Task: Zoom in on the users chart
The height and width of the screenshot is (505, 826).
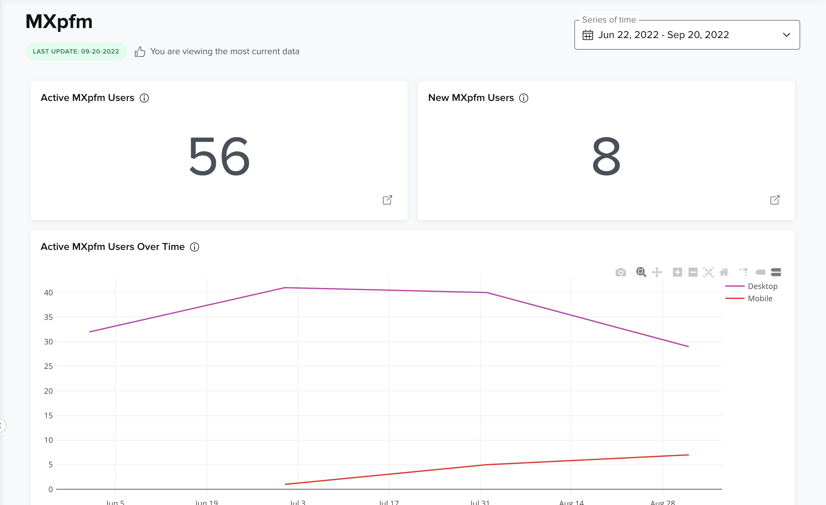Action: (677, 272)
